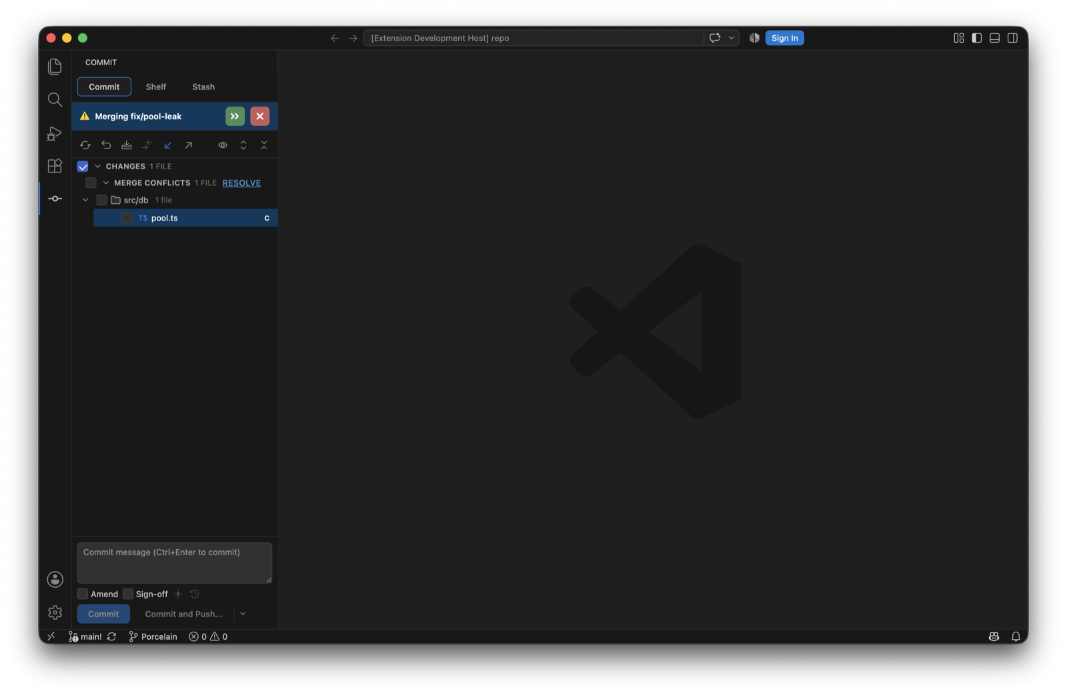Image resolution: width=1067 pixels, height=695 pixels.
Task: Click the COMMIT panel title
Action: (x=101, y=62)
